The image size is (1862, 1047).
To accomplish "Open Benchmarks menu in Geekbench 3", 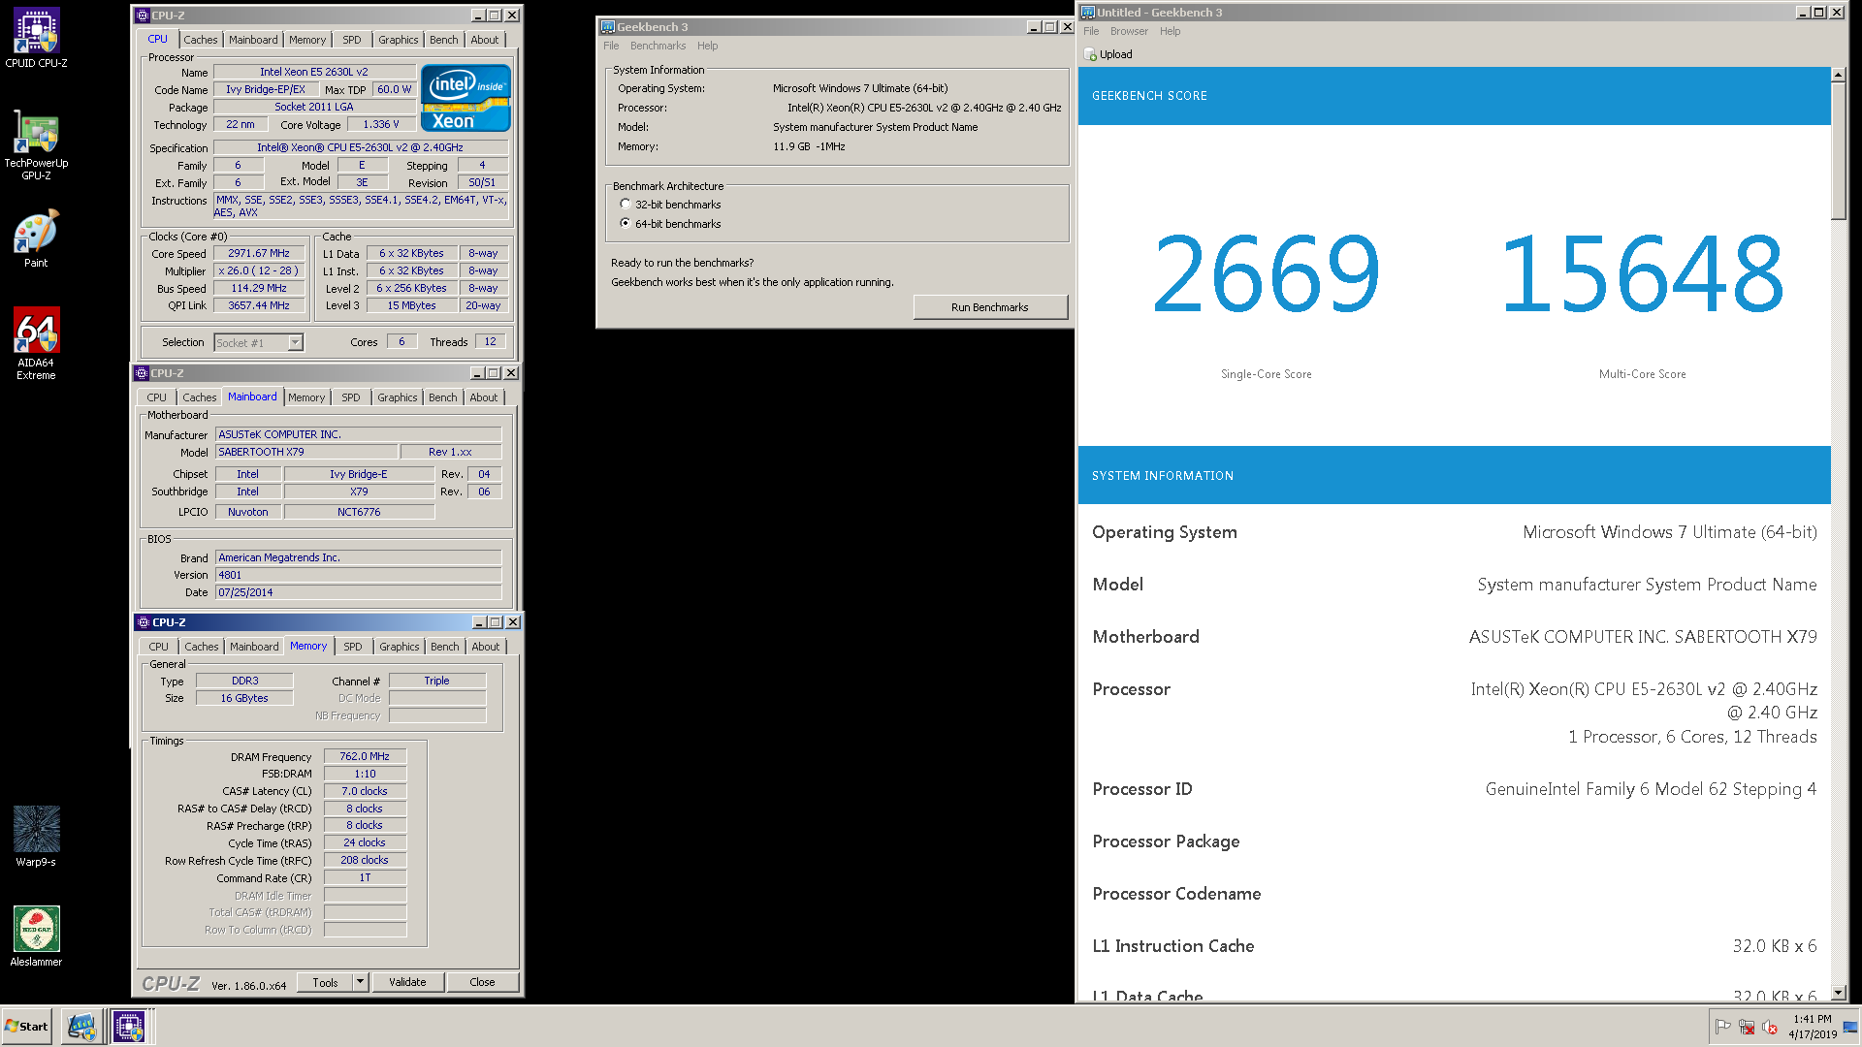I will [x=658, y=46].
